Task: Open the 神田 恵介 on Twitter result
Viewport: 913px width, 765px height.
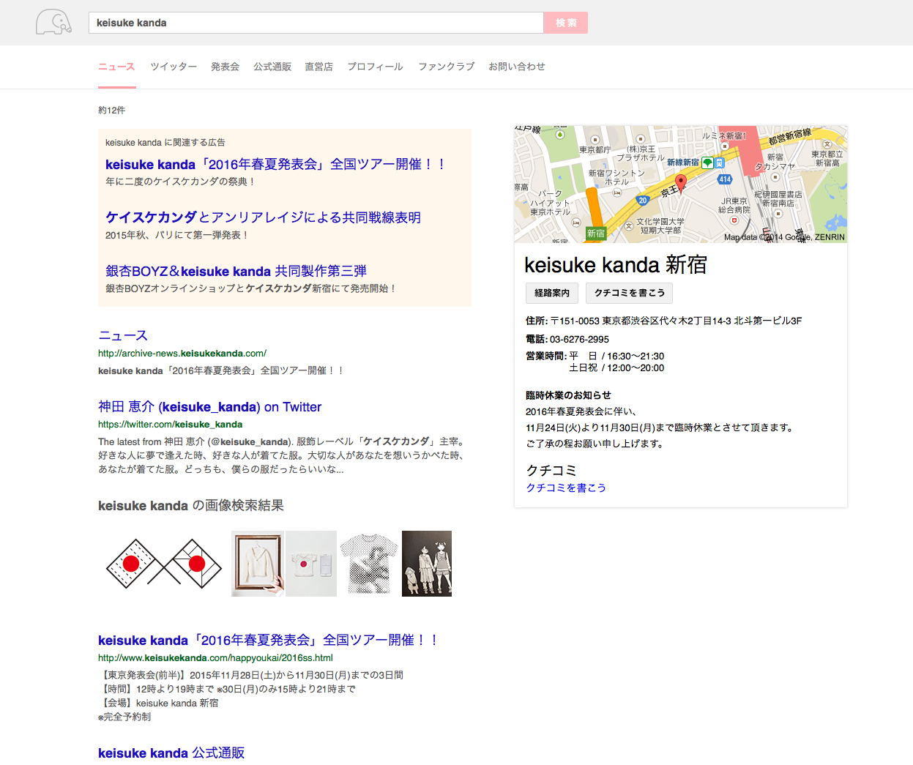Action: tap(209, 407)
